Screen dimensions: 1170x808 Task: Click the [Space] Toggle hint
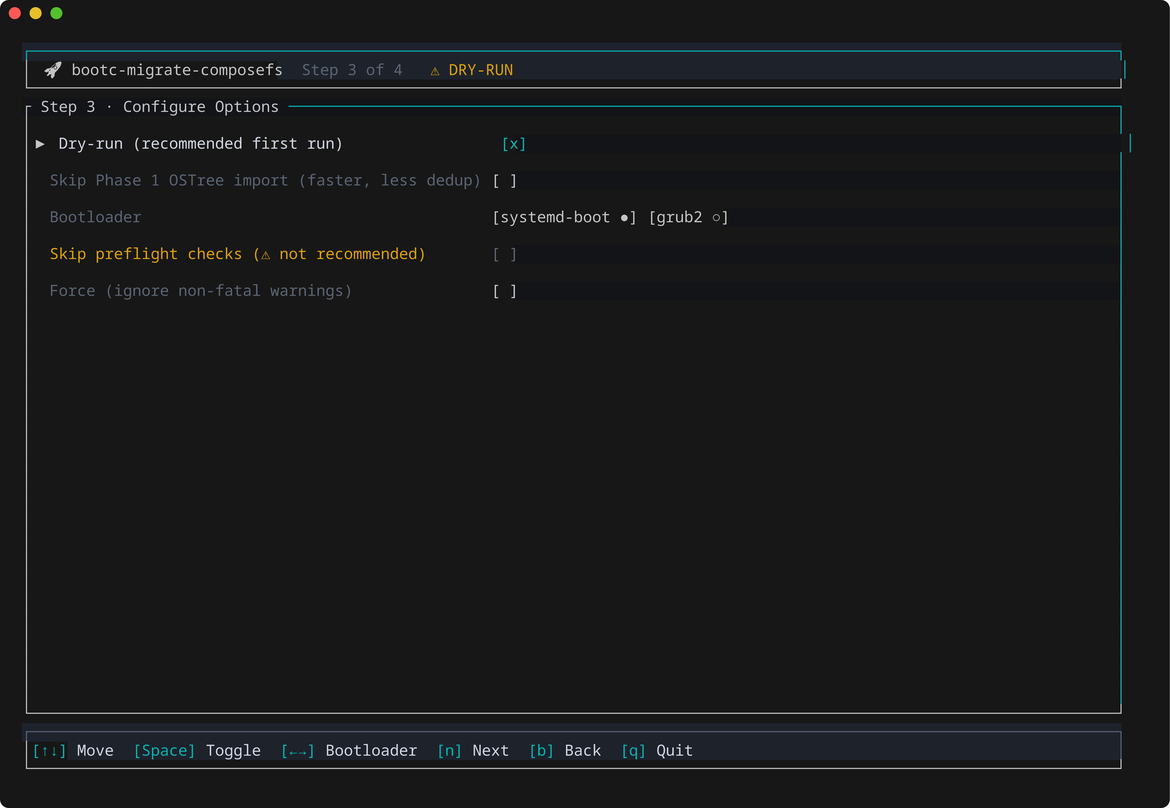click(197, 750)
